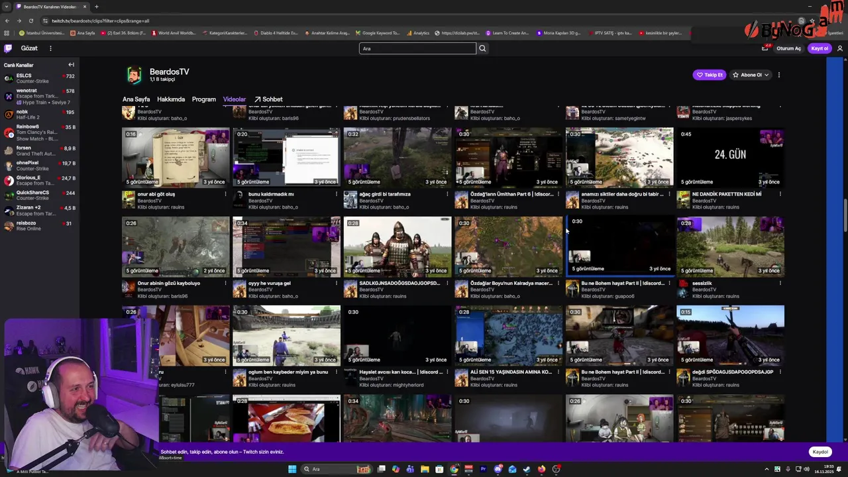Play clip 'SADLKGJNSADOĞGSDAOJGOPSD' thumbnail
Screen dimensions: 848x477
click(397, 246)
